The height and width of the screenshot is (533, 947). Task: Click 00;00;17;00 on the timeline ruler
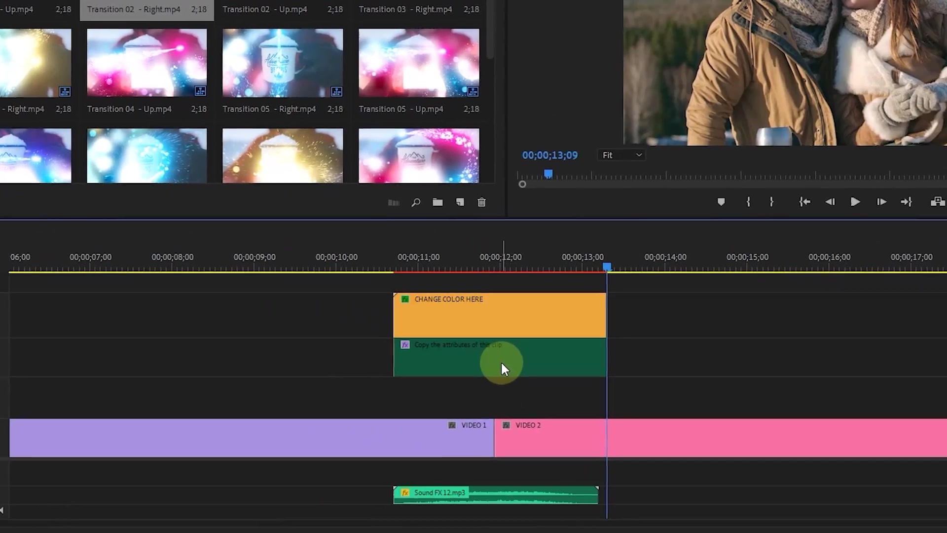pos(911,257)
